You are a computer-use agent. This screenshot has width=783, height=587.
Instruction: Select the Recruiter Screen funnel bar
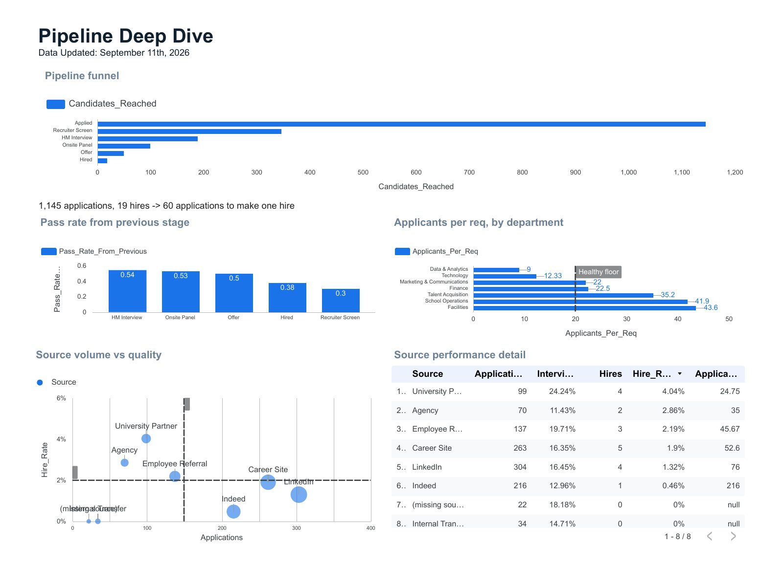189,131
